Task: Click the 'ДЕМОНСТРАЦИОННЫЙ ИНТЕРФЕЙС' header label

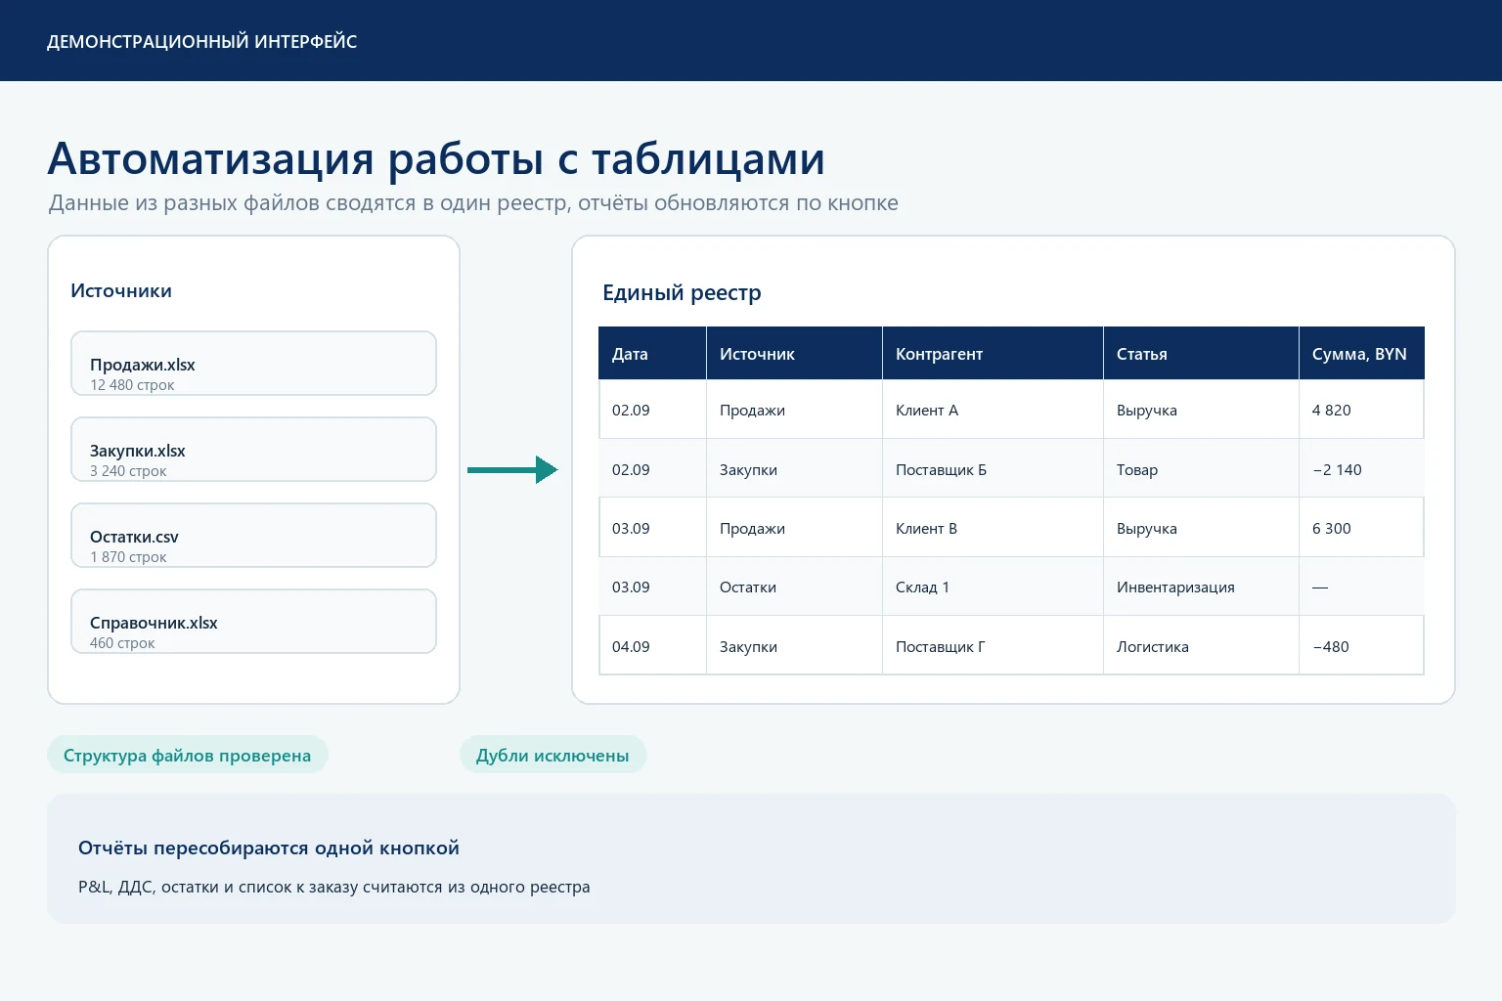Action: click(x=202, y=42)
